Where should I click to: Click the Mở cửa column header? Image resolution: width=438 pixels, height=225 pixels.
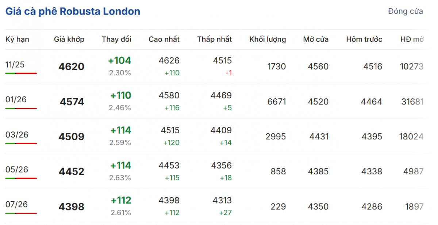[x=316, y=39]
